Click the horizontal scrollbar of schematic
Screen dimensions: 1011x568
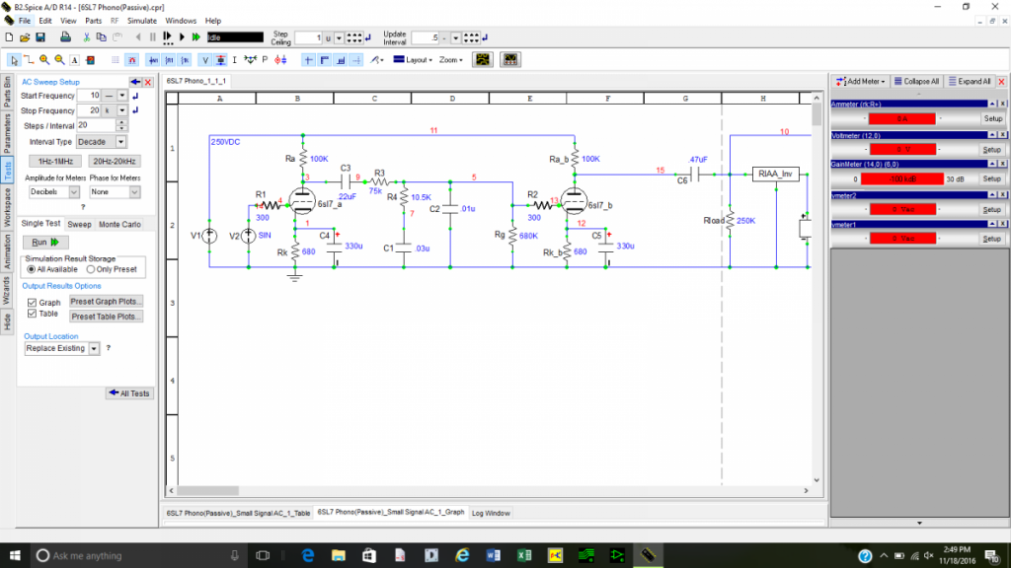(x=488, y=491)
